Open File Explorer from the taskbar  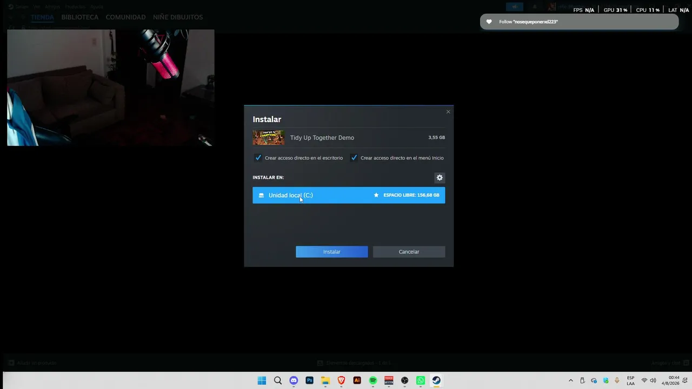[x=325, y=380]
